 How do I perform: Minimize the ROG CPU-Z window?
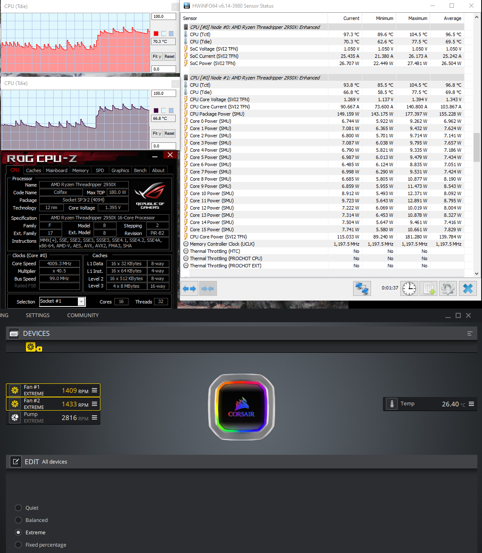(155, 156)
